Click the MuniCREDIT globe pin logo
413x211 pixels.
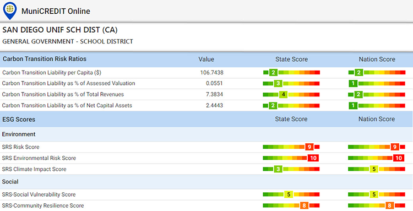(x=10, y=10)
